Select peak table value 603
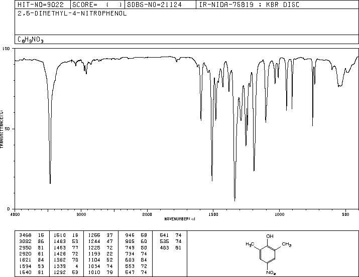 (x=130, y=260)
